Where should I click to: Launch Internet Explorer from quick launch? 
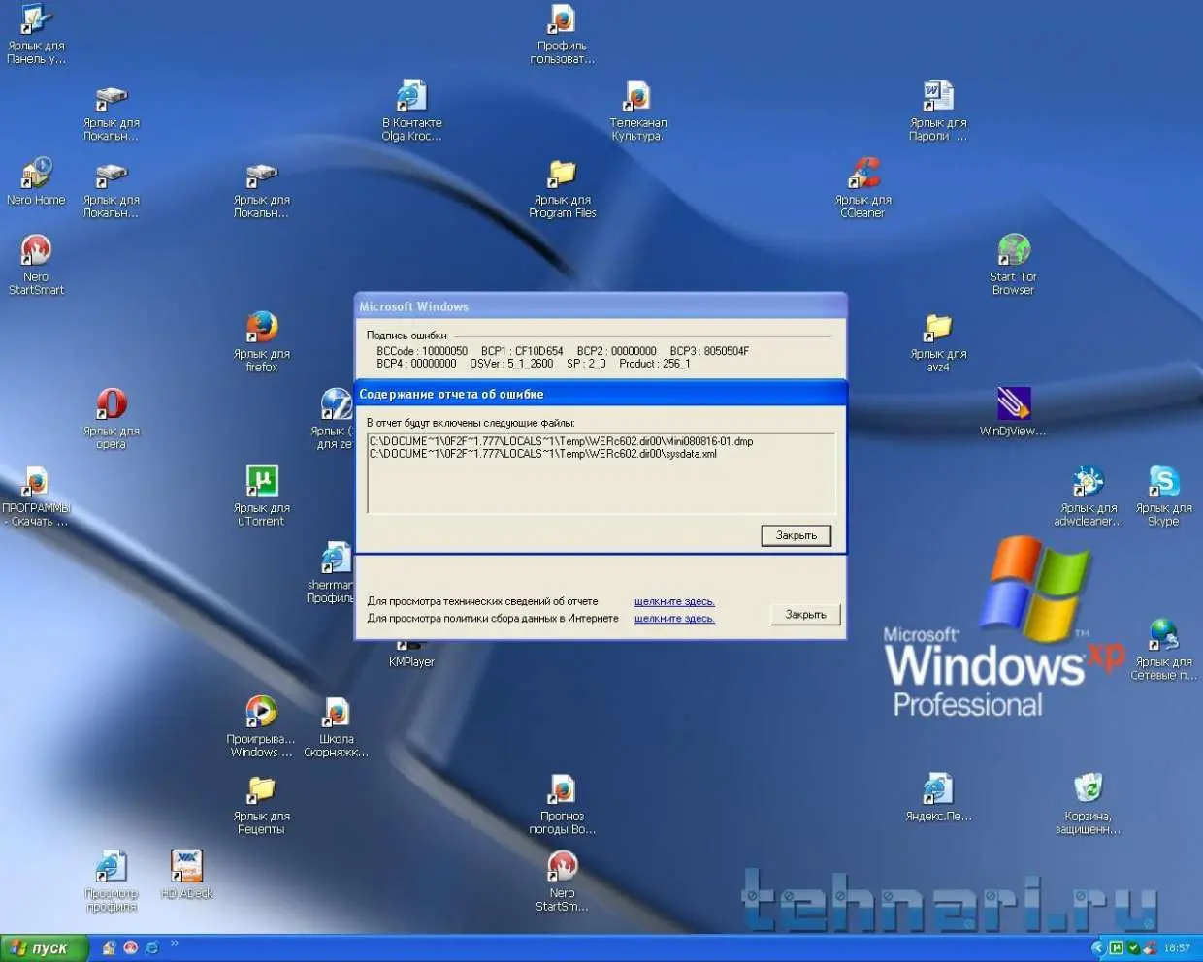point(152,948)
